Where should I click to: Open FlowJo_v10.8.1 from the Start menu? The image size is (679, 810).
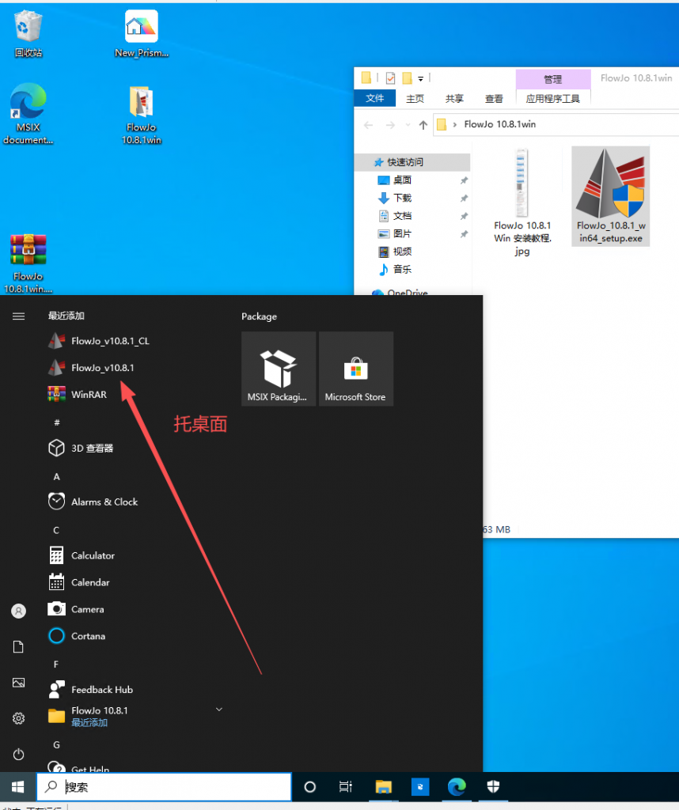click(101, 368)
